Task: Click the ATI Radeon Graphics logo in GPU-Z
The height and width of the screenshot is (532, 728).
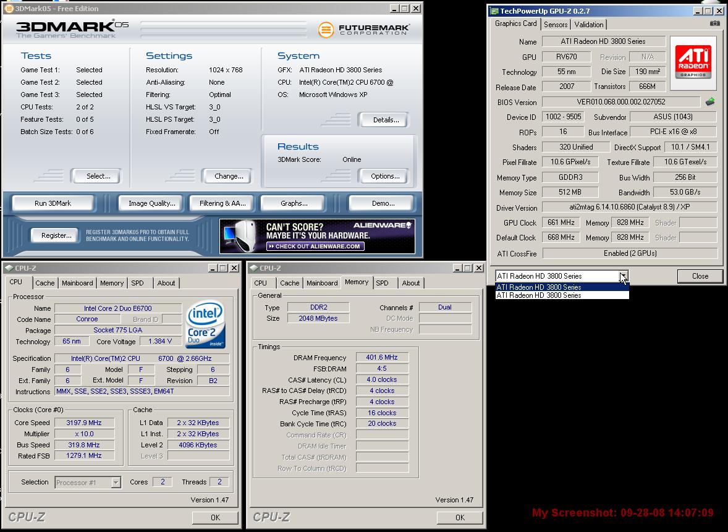Action: tap(693, 62)
